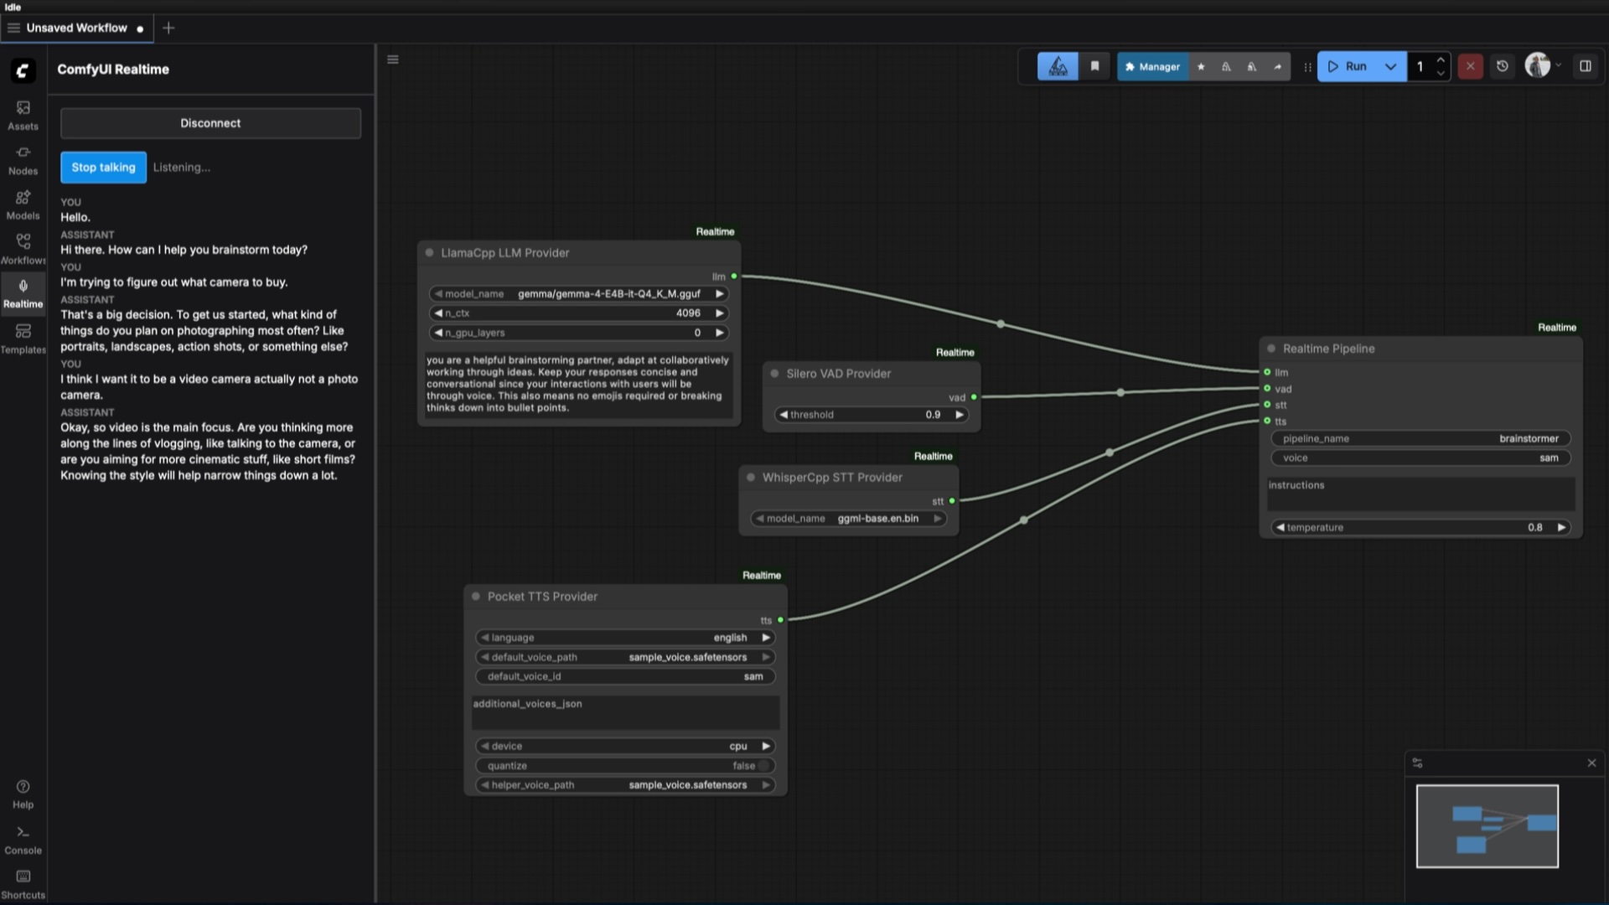Click the vad input port on Realtime Pipeline
This screenshot has height=905, width=1609.
[x=1267, y=389]
